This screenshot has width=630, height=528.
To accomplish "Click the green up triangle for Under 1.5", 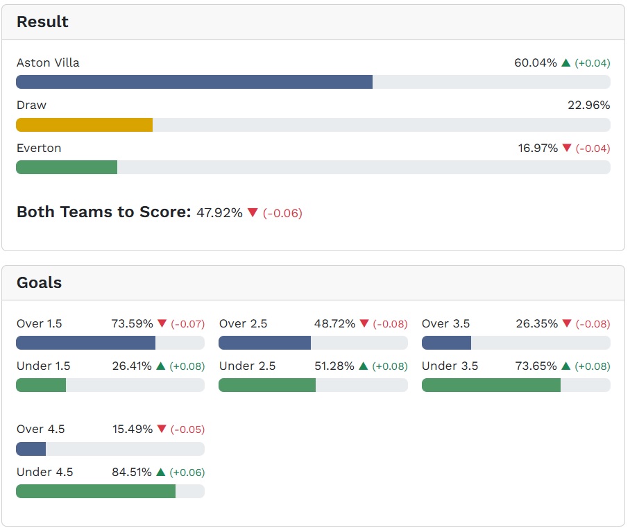I will point(161,366).
